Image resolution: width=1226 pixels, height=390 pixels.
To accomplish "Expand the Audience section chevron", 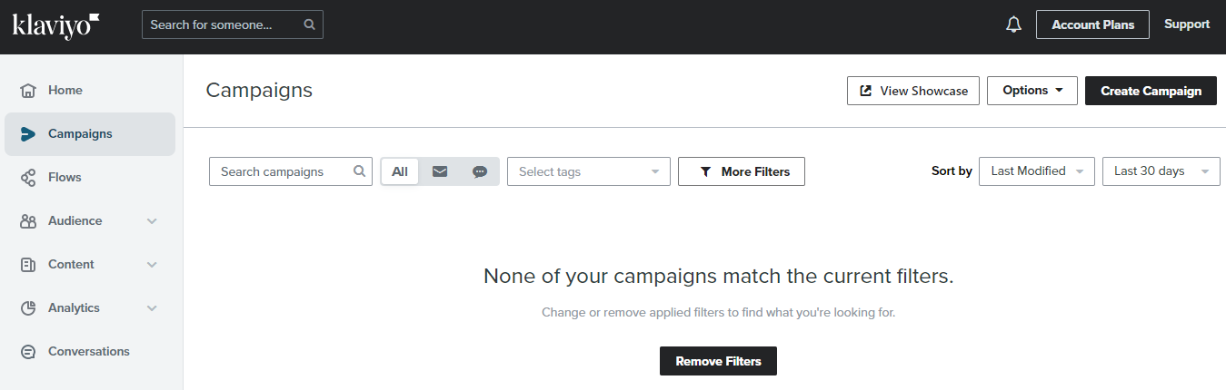I will pos(152,221).
